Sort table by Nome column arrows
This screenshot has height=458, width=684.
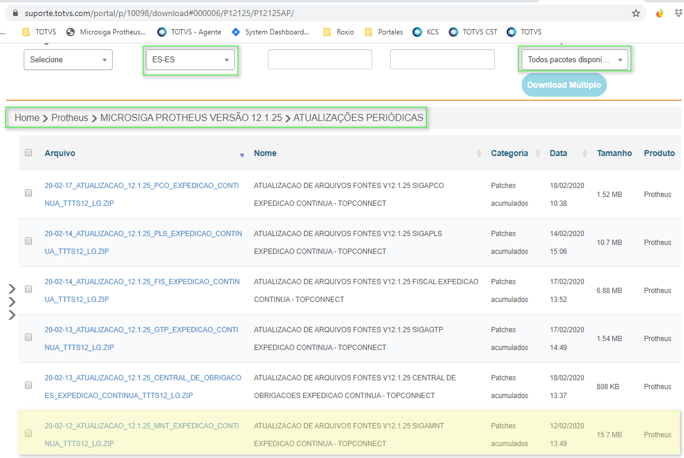pyautogui.click(x=479, y=153)
